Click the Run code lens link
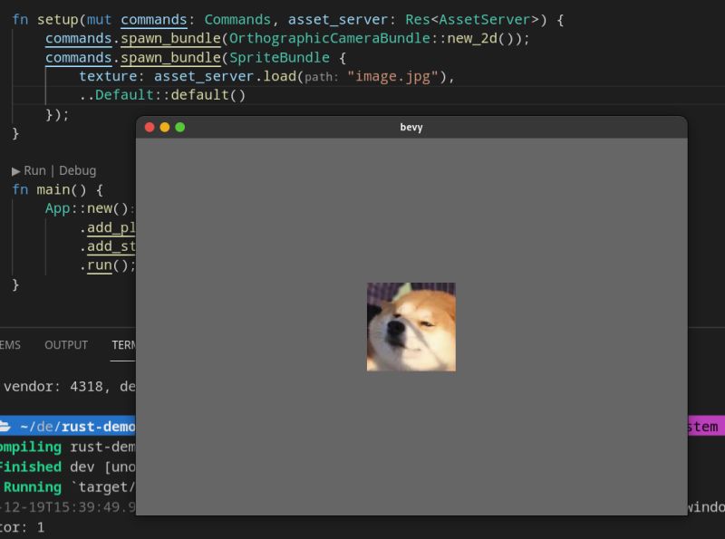The image size is (725, 539). point(34,169)
